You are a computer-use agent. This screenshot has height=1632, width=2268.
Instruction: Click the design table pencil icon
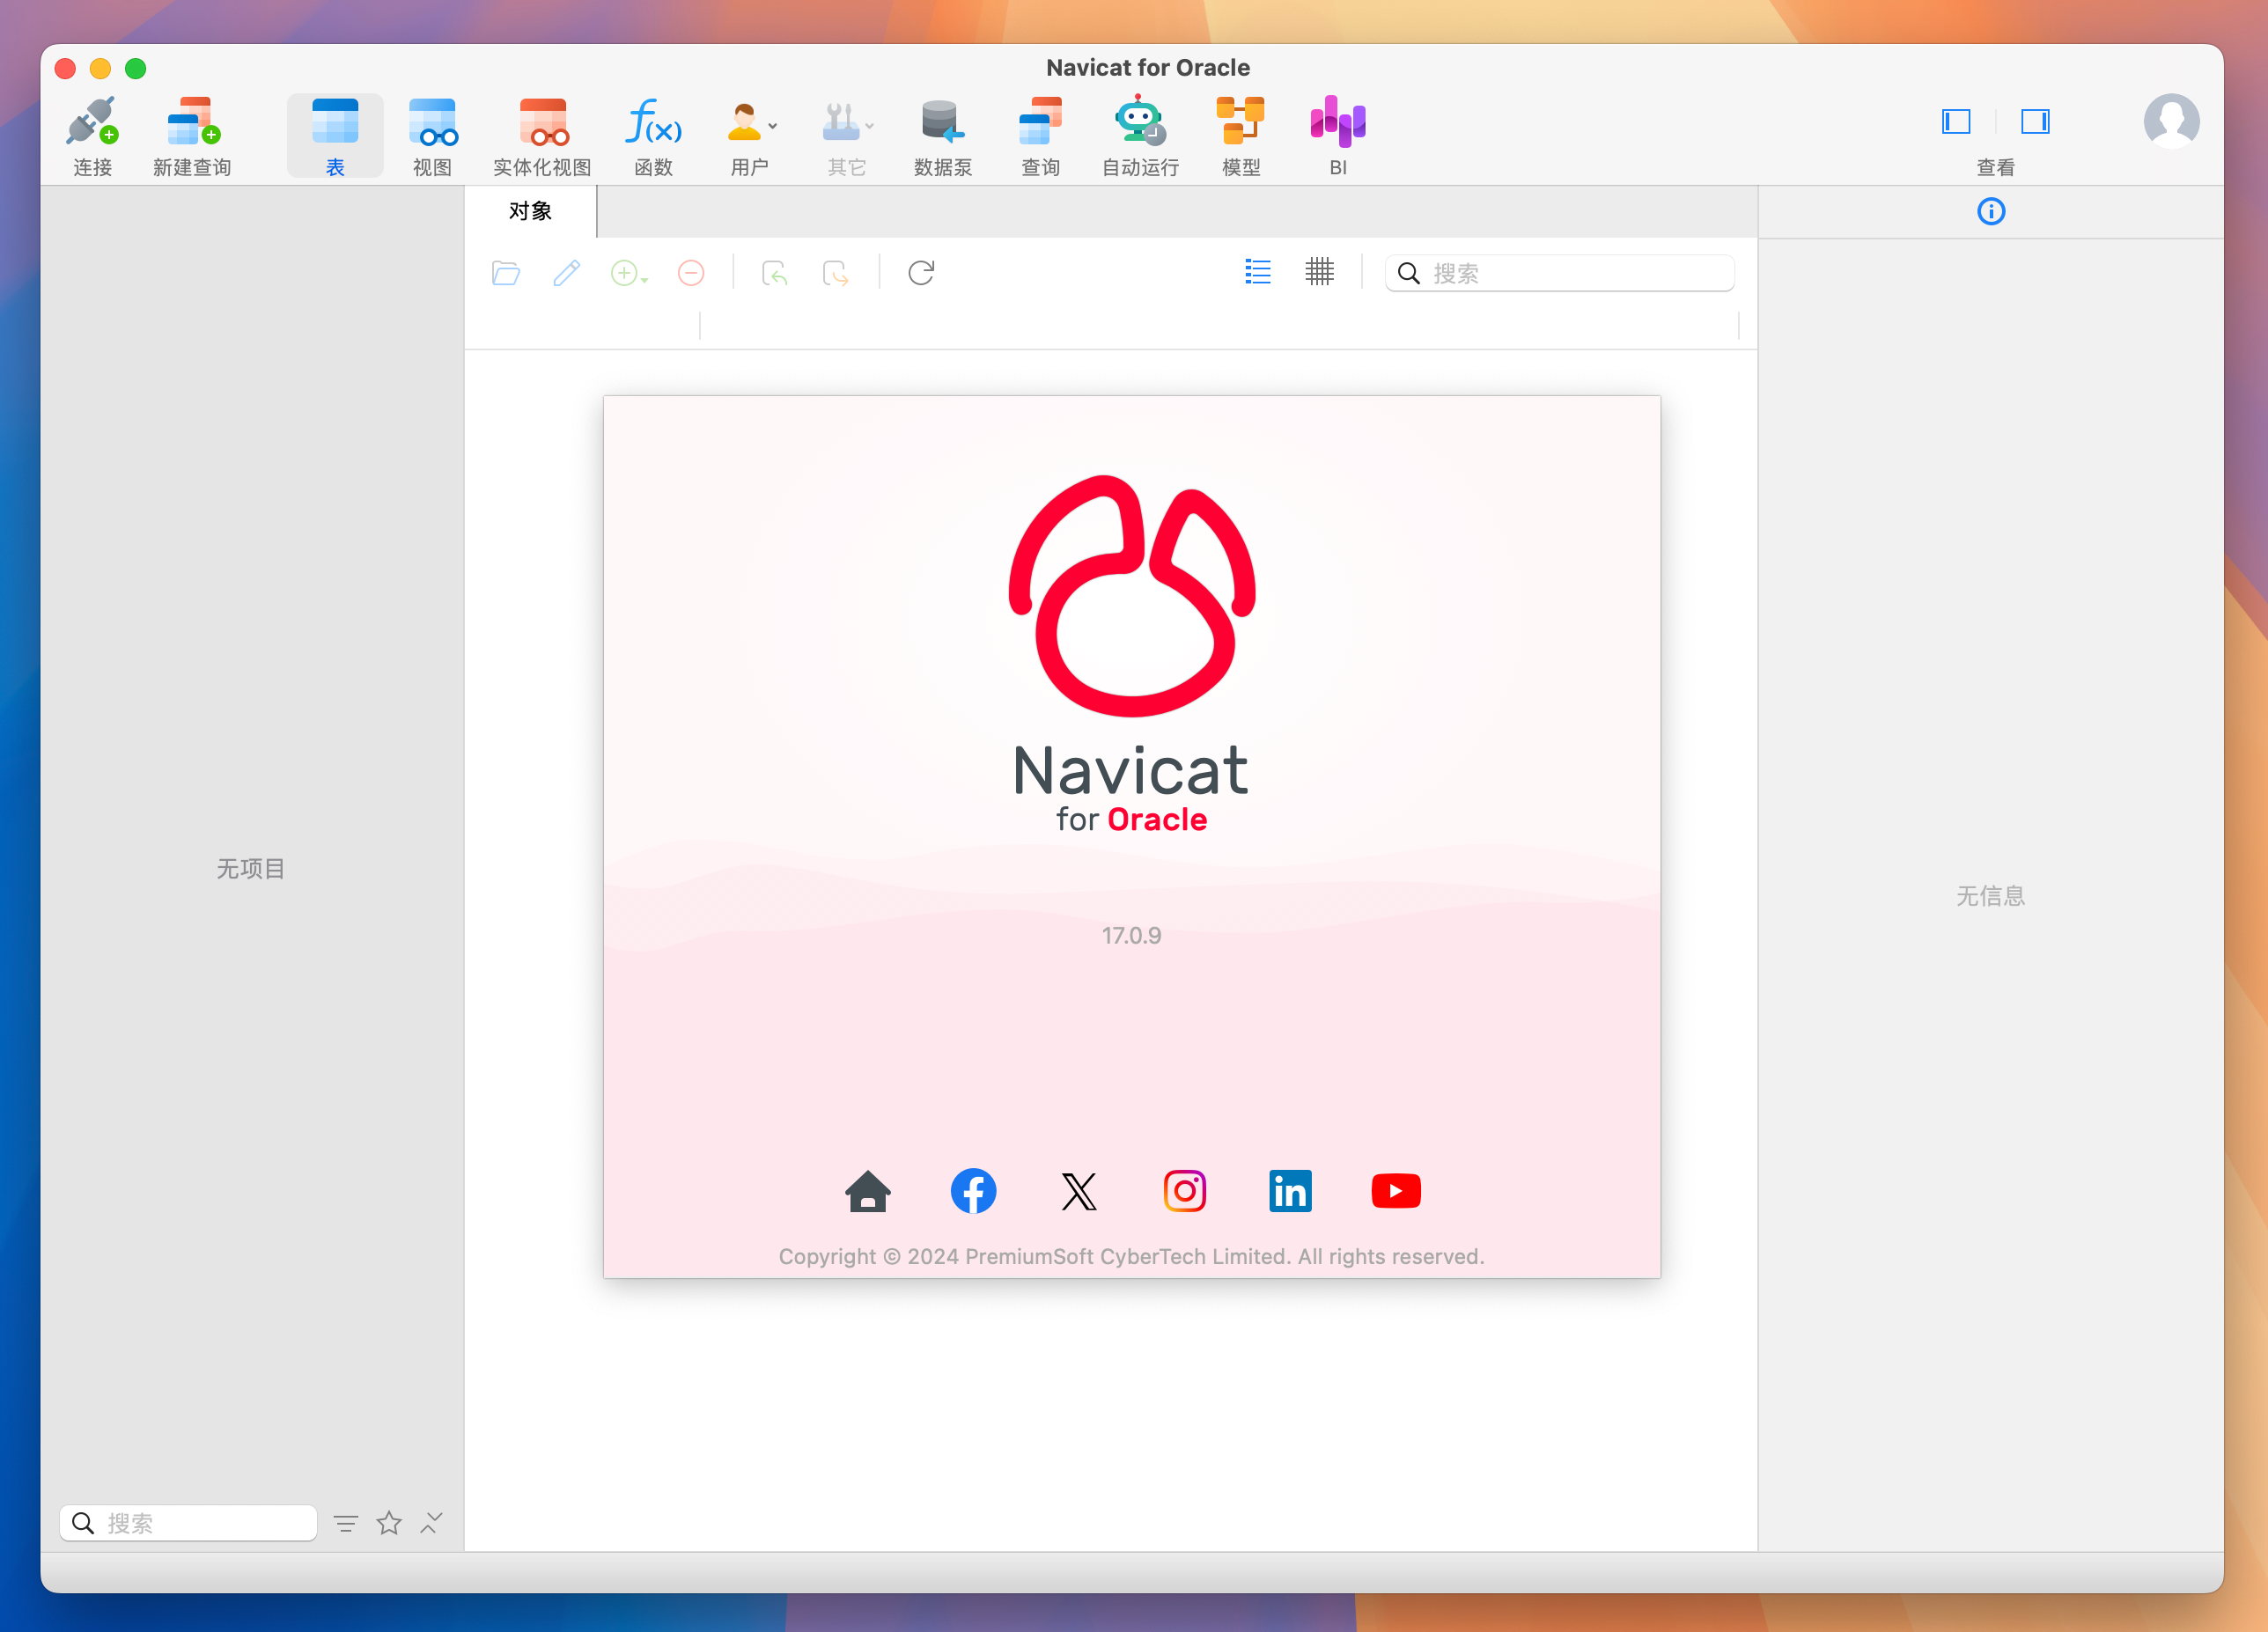pyautogui.click(x=566, y=273)
